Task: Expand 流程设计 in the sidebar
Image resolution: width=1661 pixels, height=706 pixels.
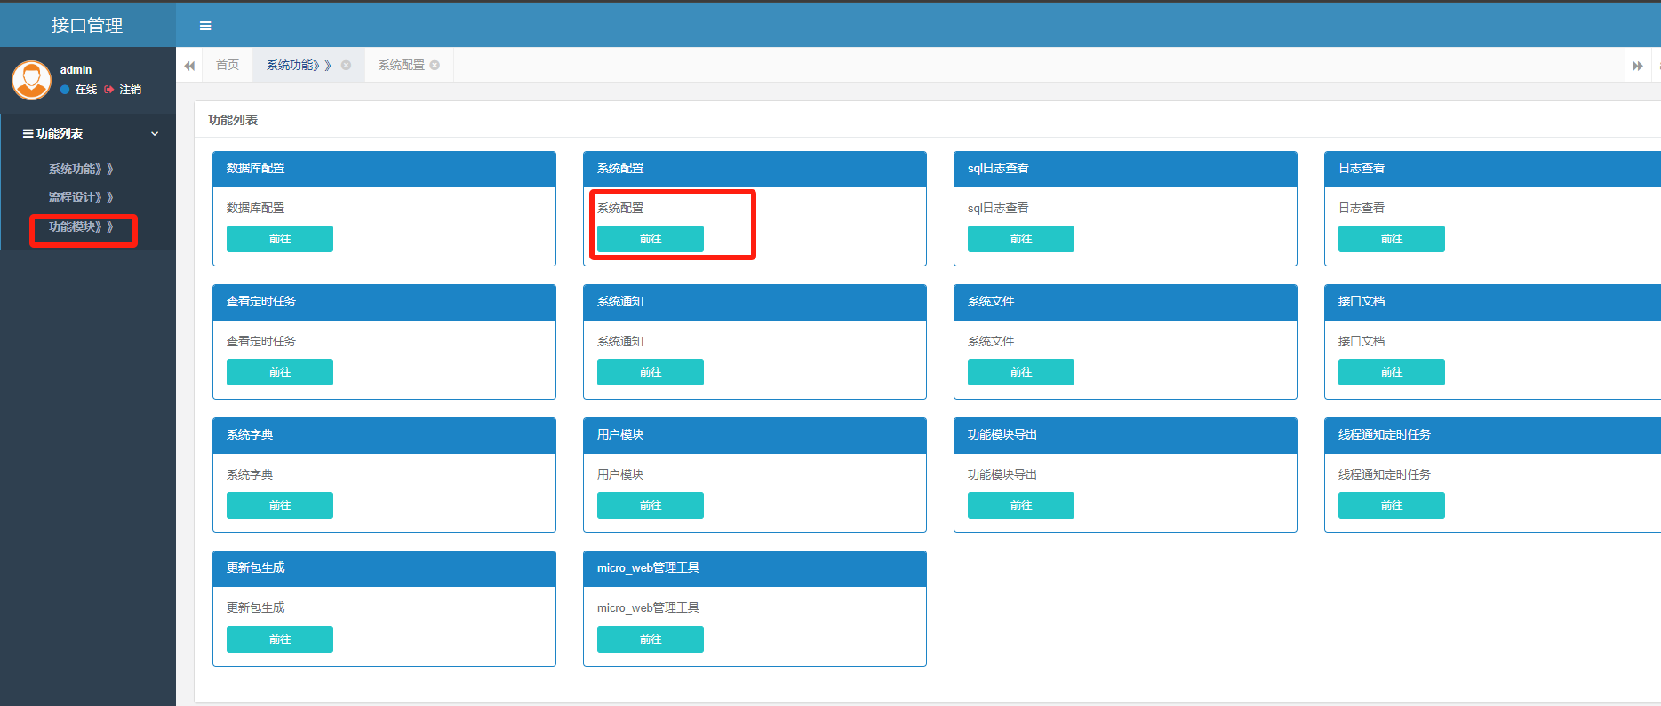Action: coord(80,197)
